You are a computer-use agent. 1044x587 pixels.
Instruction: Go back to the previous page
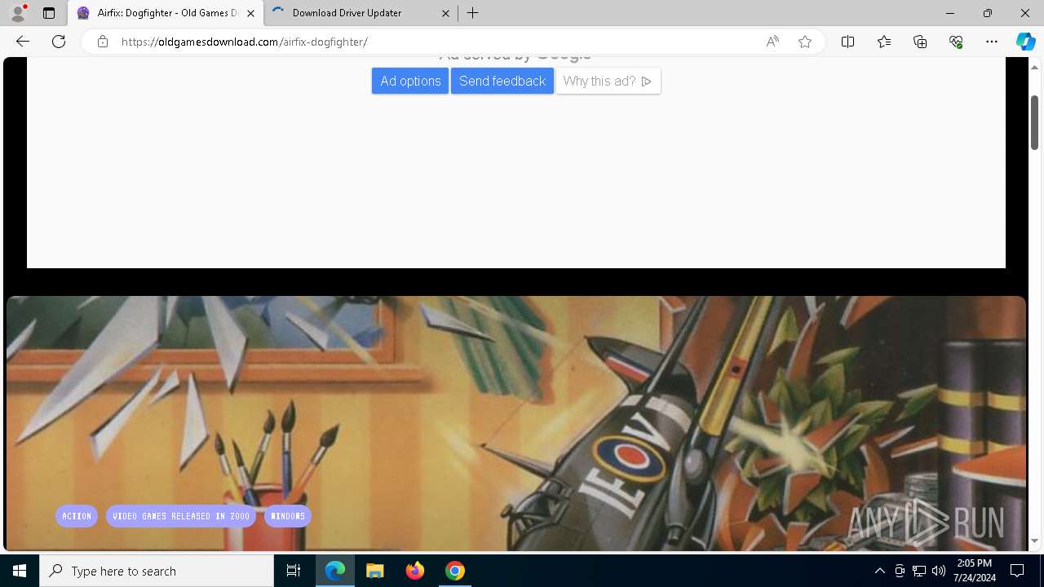coord(23,42)
